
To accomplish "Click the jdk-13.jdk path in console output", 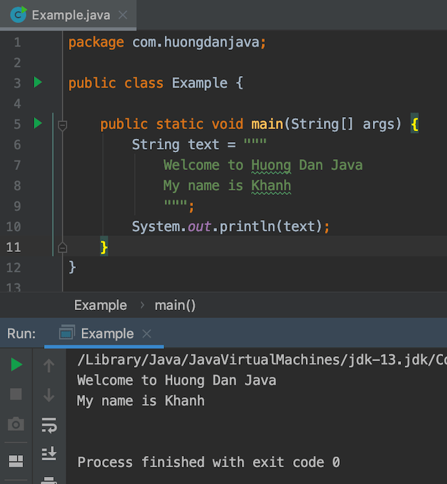I will click(390, 360).
